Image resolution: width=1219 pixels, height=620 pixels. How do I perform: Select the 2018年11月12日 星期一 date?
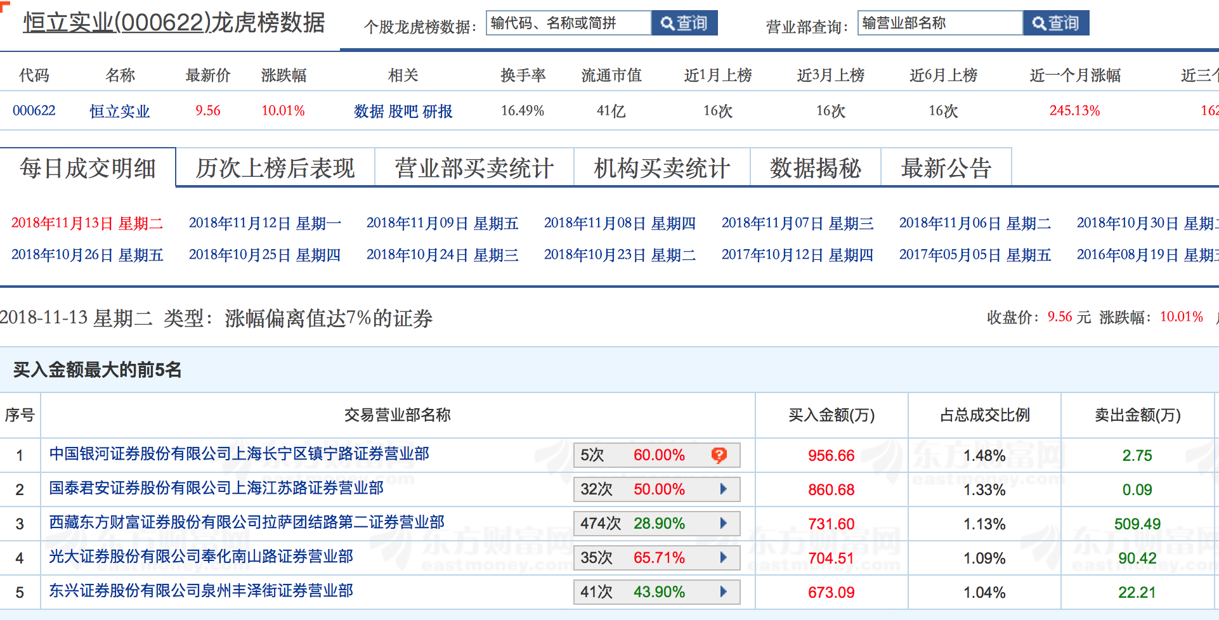pyautogui.click(x=264, y=224)
